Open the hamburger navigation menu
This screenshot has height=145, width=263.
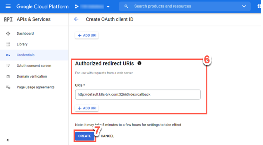tap(8, 6)
